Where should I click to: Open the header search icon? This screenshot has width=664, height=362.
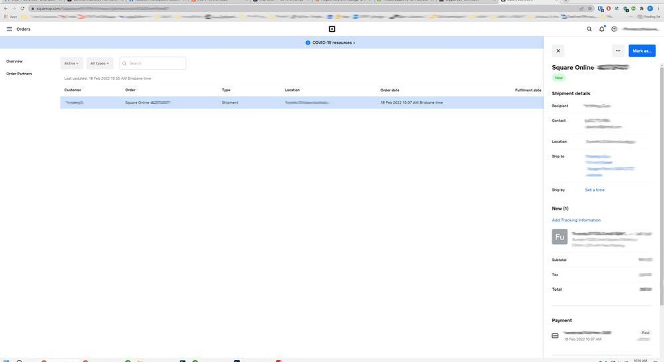[589, 29]
